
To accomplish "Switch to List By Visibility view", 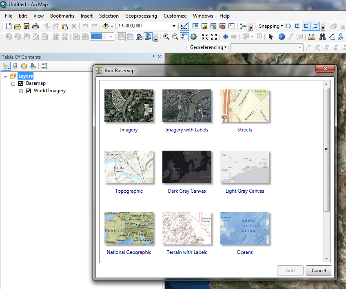I will pos(24,66).
